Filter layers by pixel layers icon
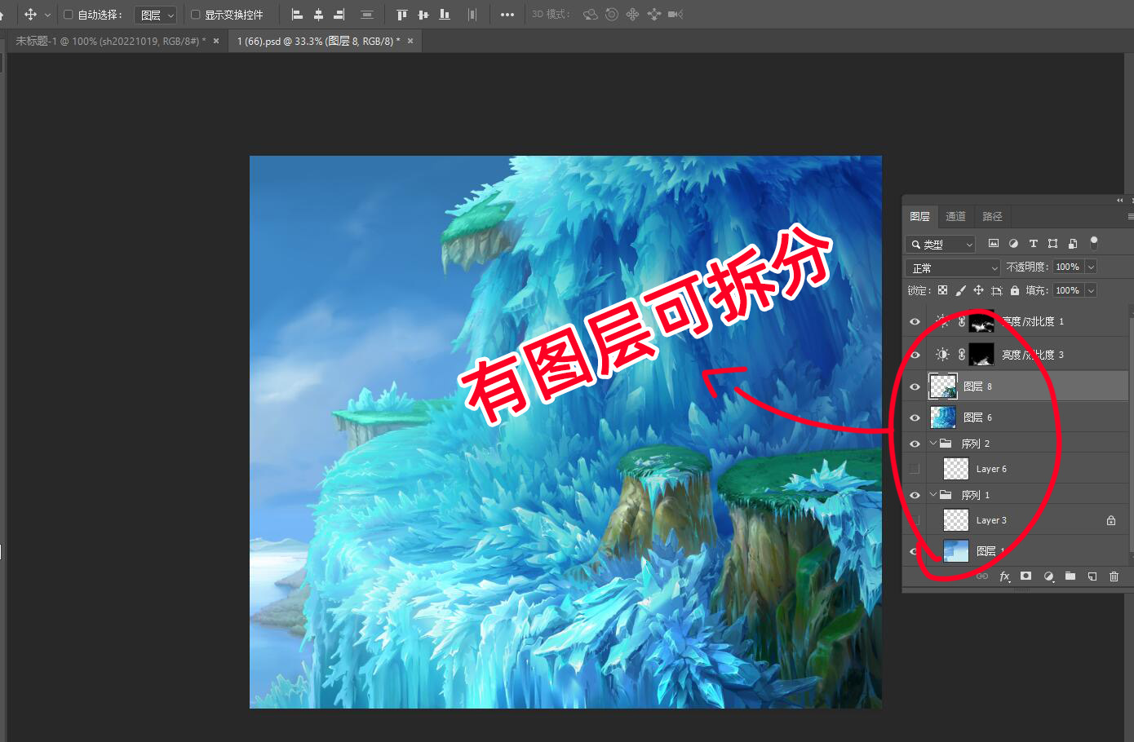Screen dimensions: 1134x742 click(x=993, y=243)
